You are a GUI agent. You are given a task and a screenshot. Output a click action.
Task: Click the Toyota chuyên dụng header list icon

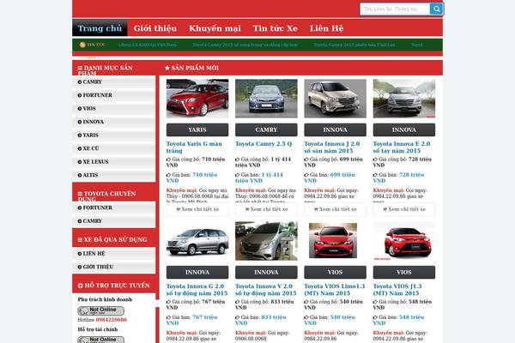[80, 194]
